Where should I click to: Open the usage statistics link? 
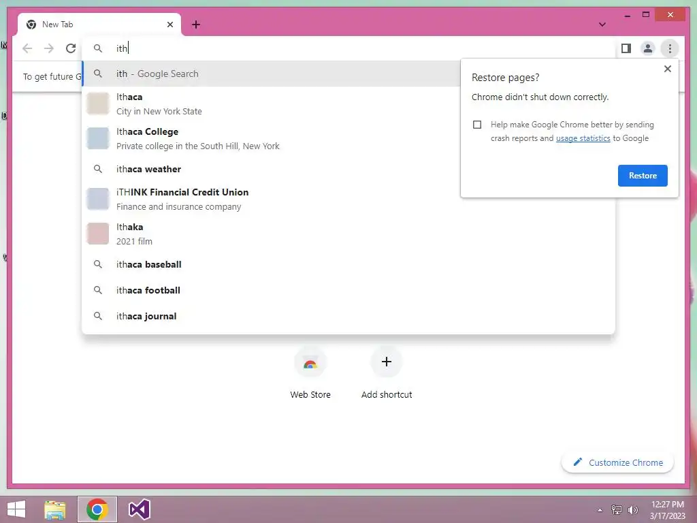583,138
